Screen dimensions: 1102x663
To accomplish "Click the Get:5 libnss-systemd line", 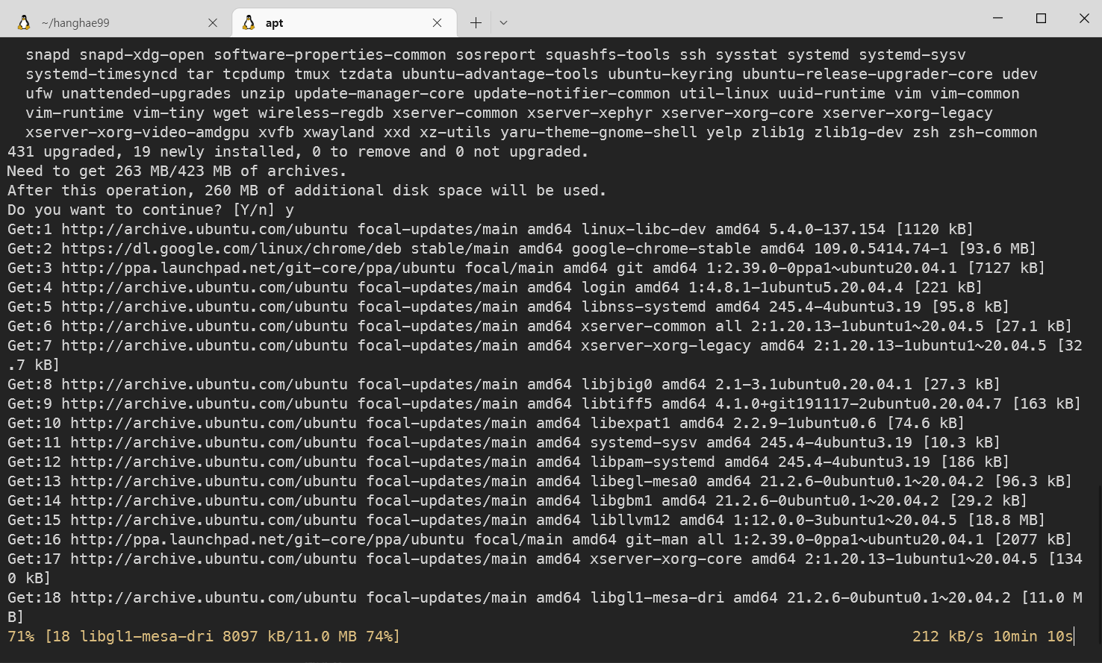I will [x=508, y=307].
